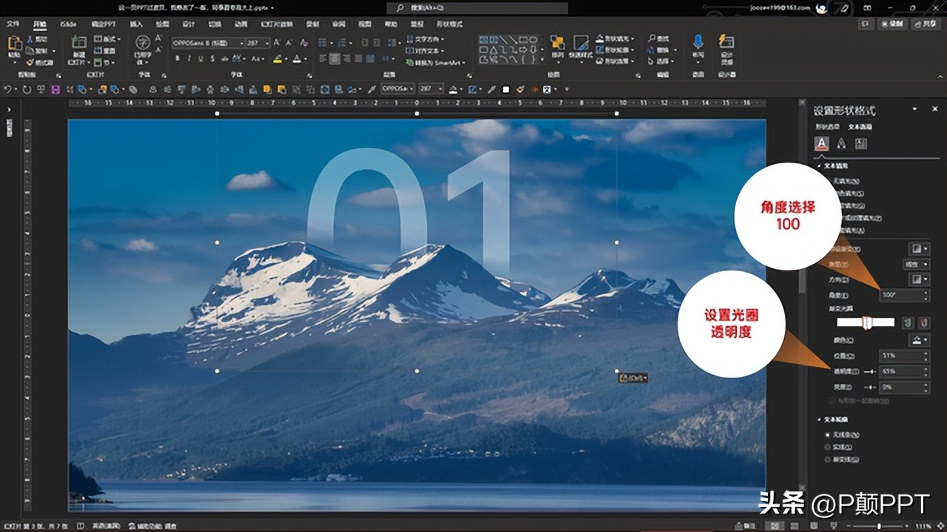Image resolution: width=947 pixels, height=532 pixels.
Task: Open the gradient stop color dropdown
Action: [x=920, y=340]
